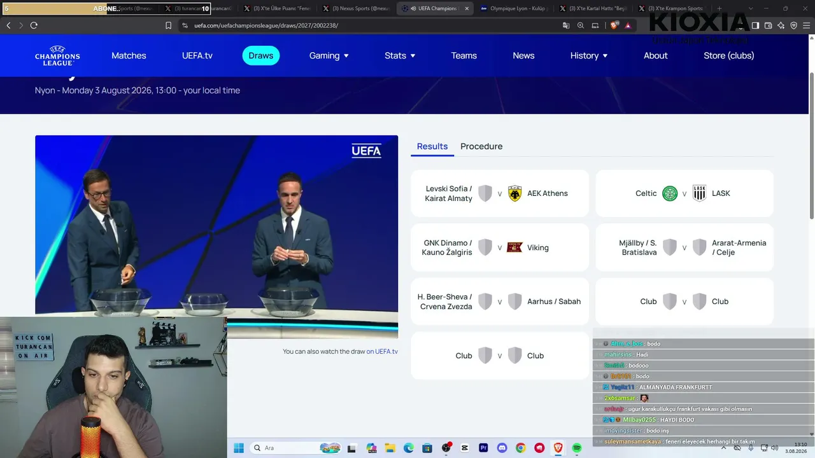Go to the Teams section
This screenshot has width=815, height=458.
coord(464,56)
